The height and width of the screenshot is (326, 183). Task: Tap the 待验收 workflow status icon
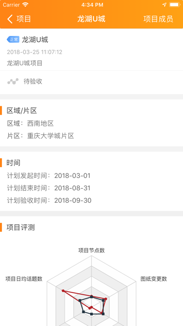pos(13,81)
